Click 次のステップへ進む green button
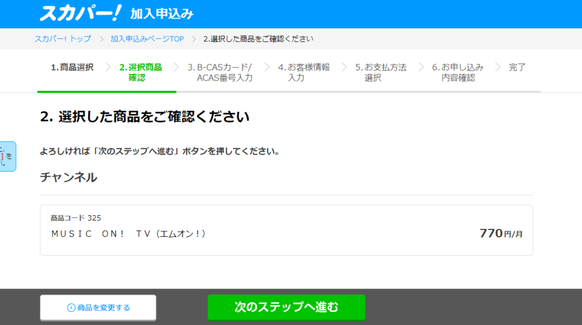Screen dimensions: 582x325 coord(286,307)
